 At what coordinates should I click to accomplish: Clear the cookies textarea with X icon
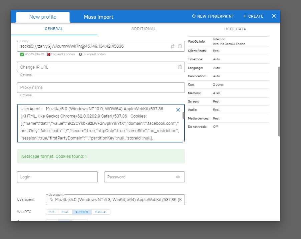coord(178,110)
